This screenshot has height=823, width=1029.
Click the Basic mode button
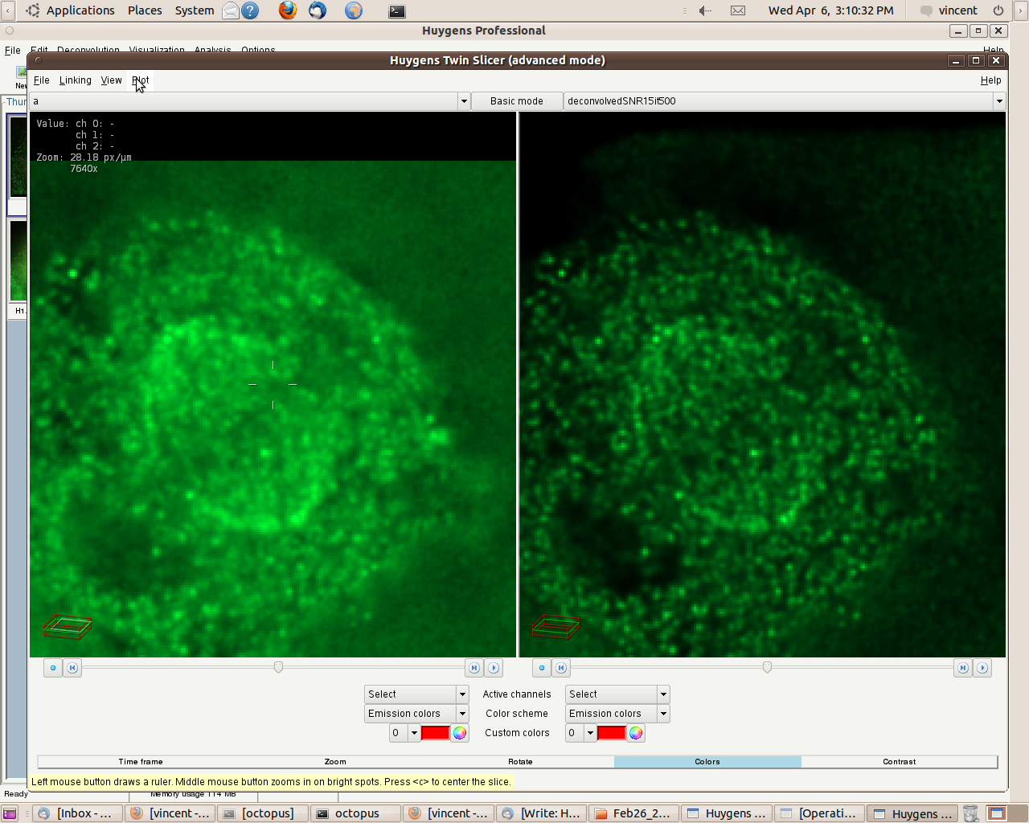[x=516, y=101]
